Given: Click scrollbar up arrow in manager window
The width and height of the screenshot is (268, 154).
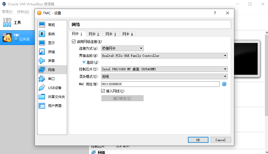Looking at the screenshot, I should tap(267, 32).
